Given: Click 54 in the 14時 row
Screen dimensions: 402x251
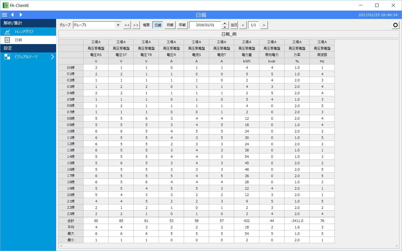Looking at the screenshot, I should [247, 157].
